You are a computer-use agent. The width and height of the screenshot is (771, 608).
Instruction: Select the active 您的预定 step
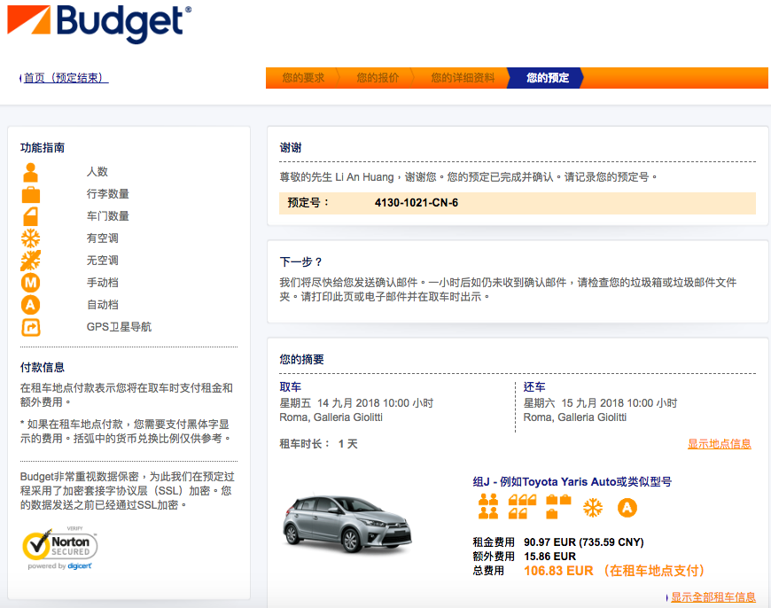547,78
